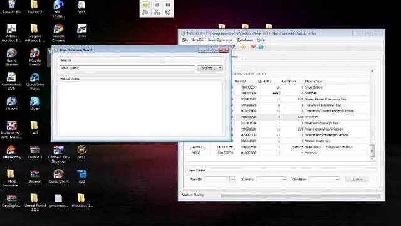Select the Malwarebytes Anti-Malware desktop icon
The height and width of the screenshot is (226, 401).
tap(11, 129)
